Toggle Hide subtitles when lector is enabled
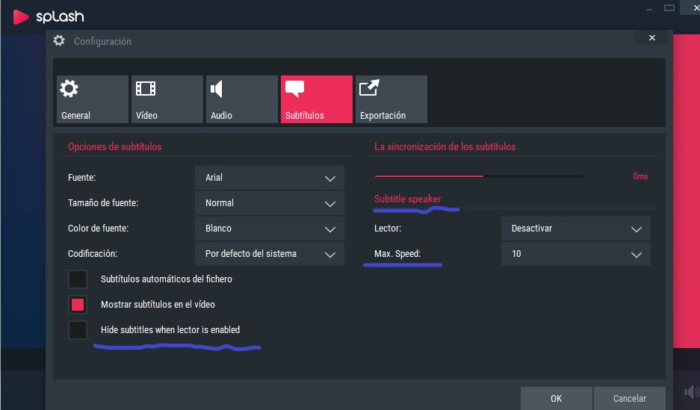This screenshot has height=410, width=700. (78, 330)
